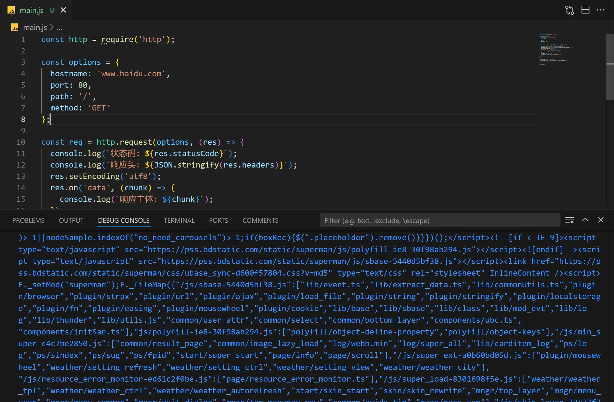The image size is (614, 402).
Task: Click the JS file icon in breadcrumb
Action: (15, 28)
